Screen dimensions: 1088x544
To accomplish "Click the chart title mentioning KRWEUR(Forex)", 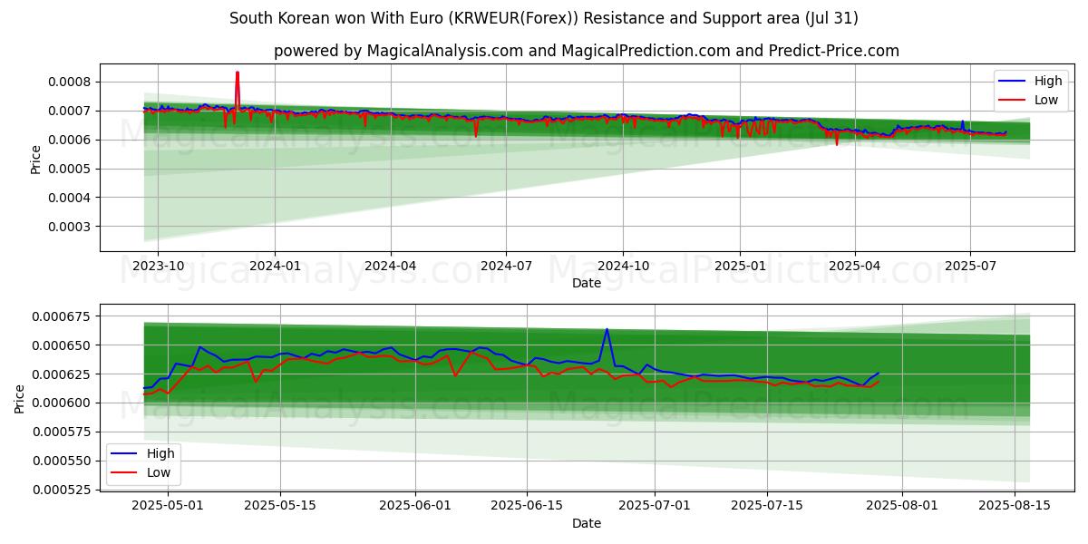I will pos(544,18).
